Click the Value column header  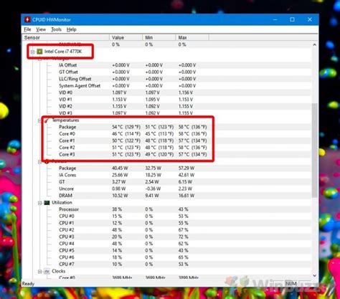[126, 37]
